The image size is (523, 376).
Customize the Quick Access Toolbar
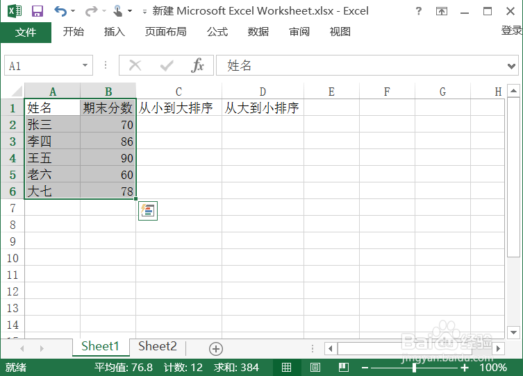coord(144,12)
